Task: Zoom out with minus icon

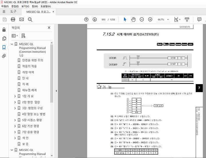Action: 142,19
